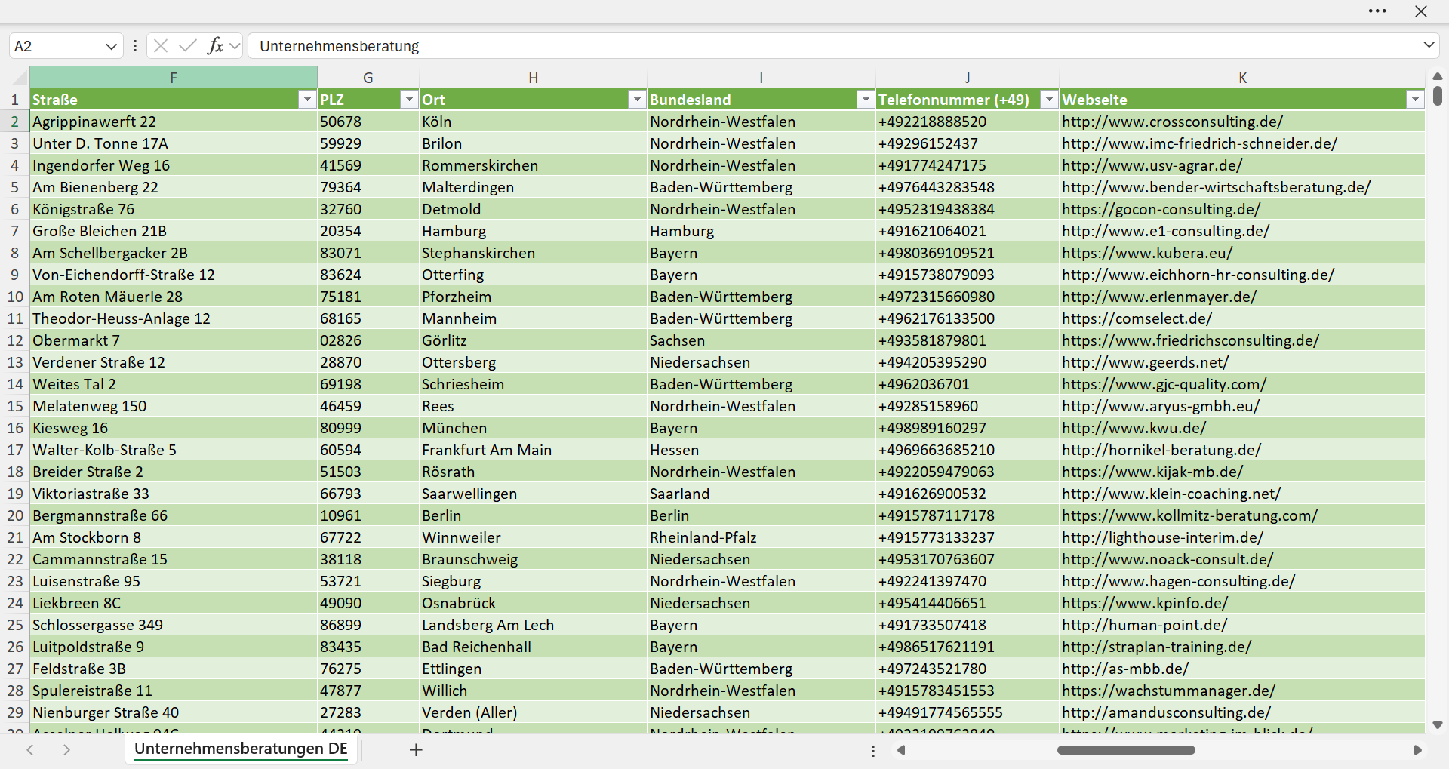Close the window with X button
This screenshot has width=1449, height=769.
[x=1421, y=11]
